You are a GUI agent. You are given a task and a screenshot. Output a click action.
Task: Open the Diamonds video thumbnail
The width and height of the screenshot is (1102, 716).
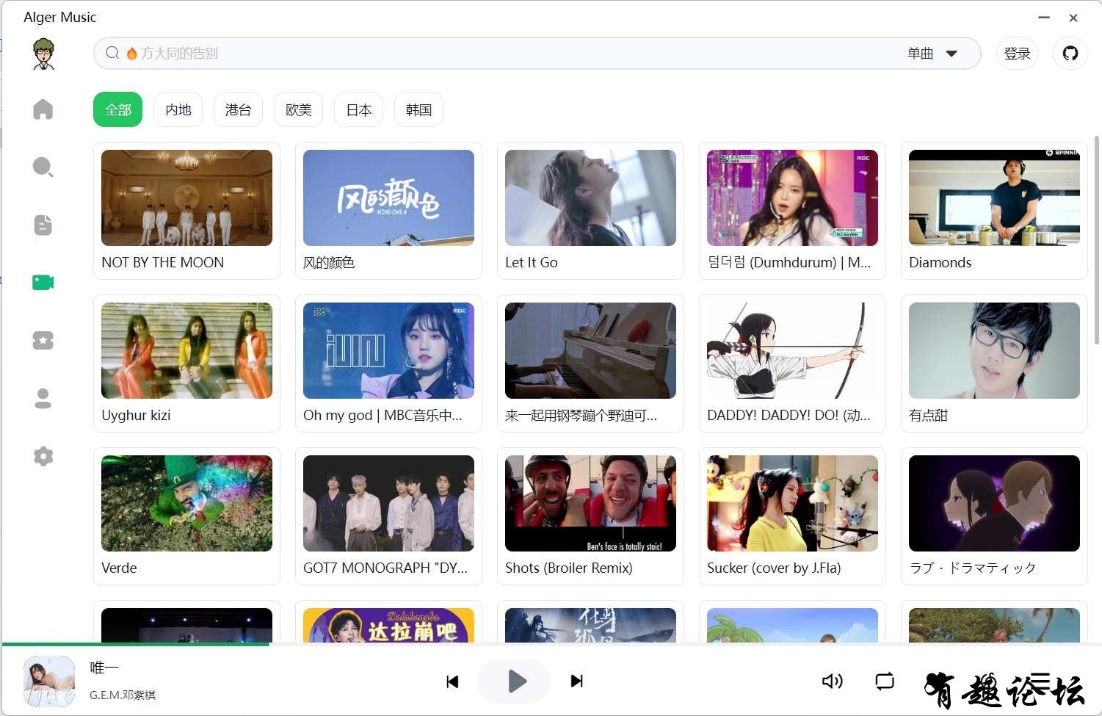(x=994, y=198)
